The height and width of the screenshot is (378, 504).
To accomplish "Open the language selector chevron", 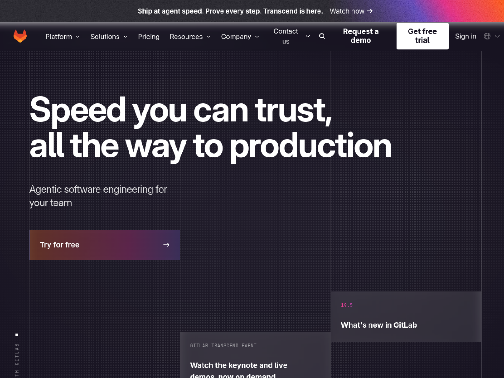I will 497,36.
